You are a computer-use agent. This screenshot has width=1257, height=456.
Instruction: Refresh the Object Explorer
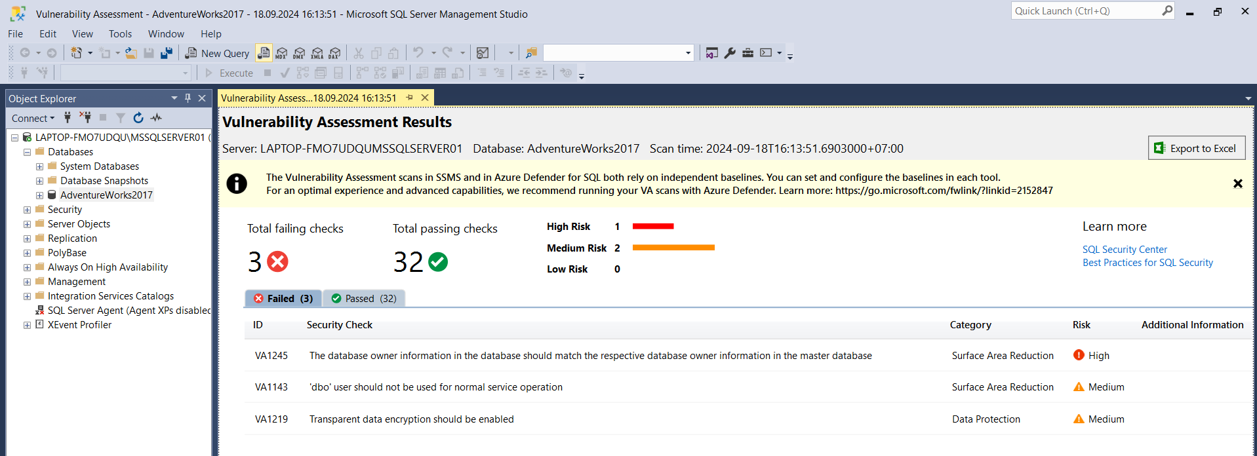(x=138, y=117)
